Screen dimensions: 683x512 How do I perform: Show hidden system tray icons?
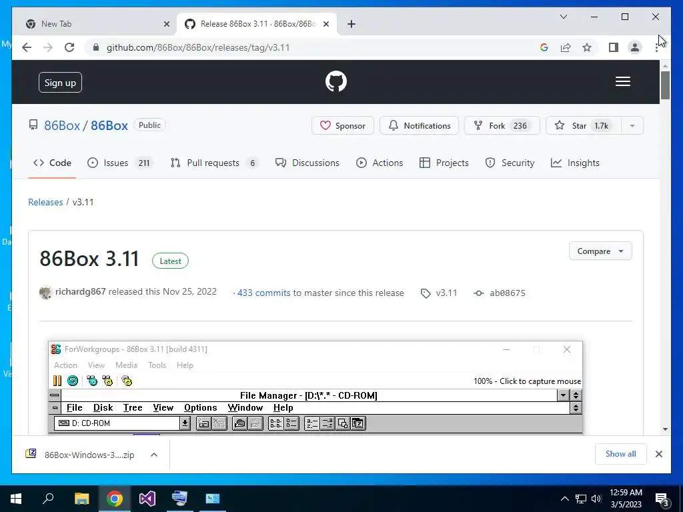[564, 499]
